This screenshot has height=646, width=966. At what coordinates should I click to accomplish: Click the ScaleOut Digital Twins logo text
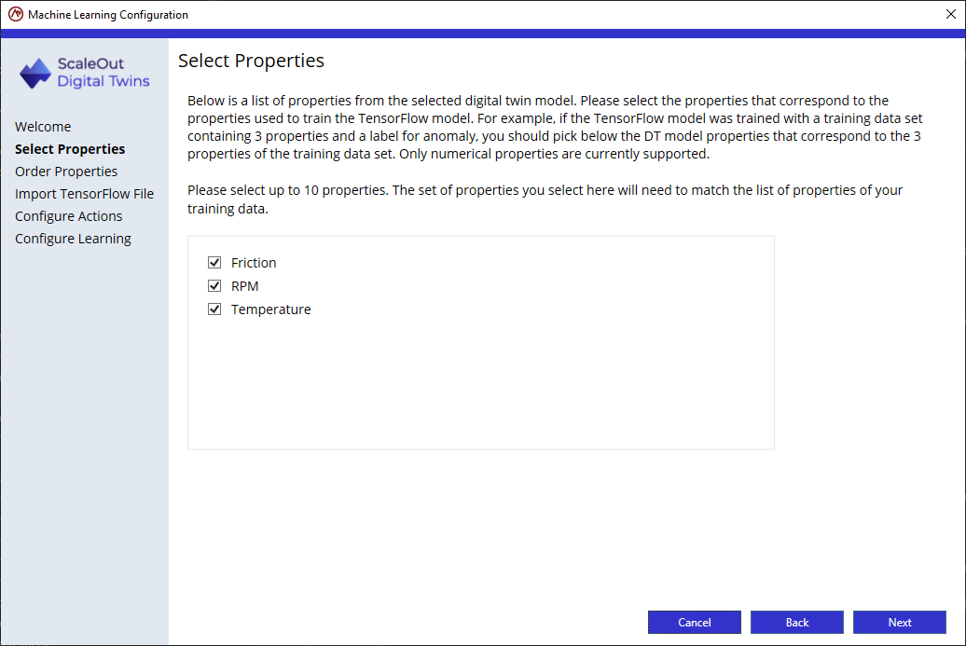pos(103,73)
